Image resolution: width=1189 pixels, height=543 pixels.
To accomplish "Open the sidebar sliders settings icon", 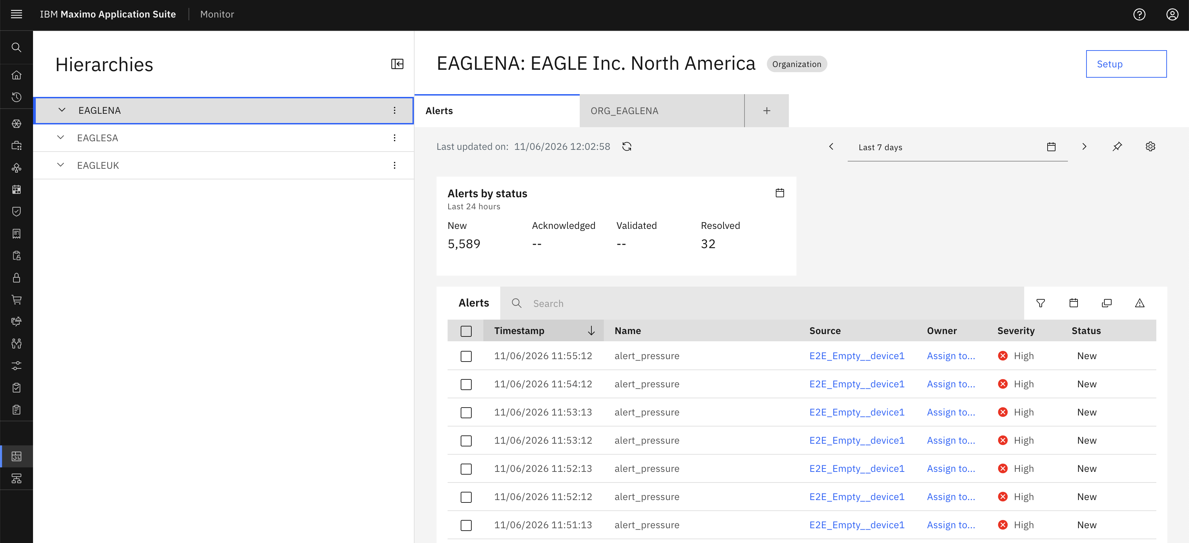I will pos(17,366).
